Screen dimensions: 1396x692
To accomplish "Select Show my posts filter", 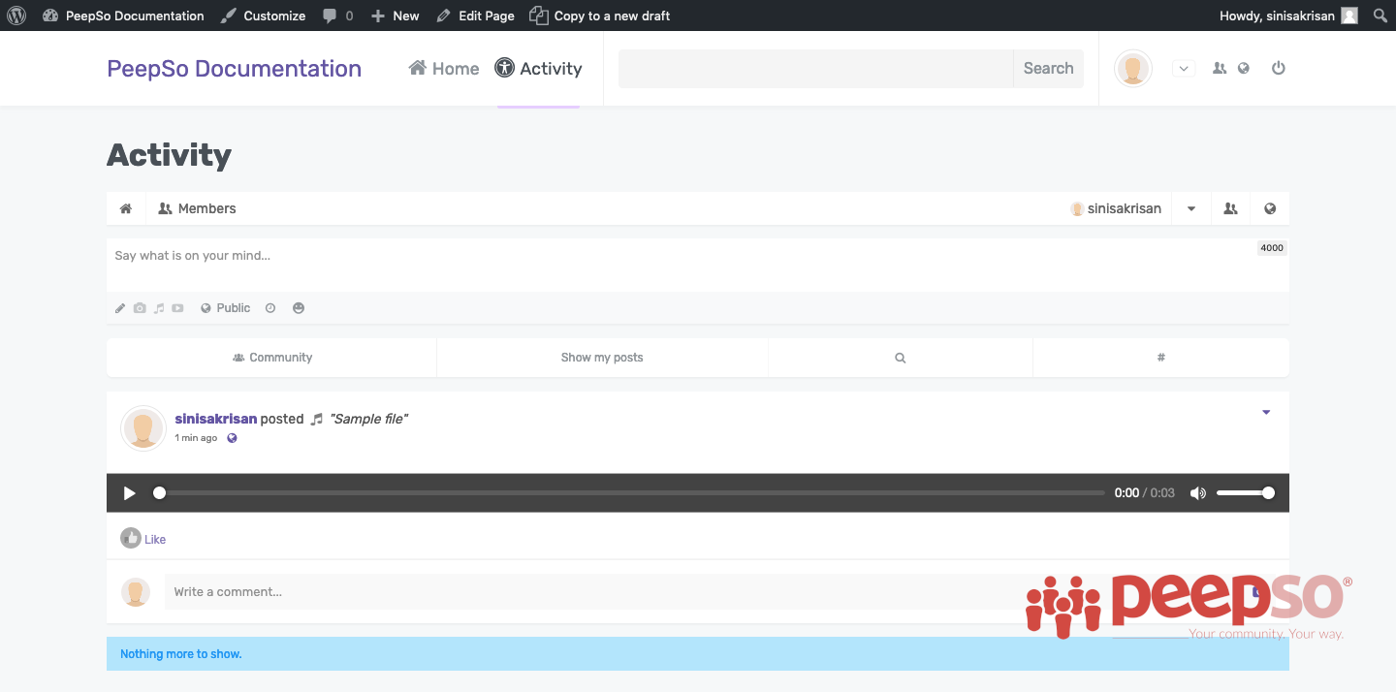I will pyautogui.click(x=602, y=358).
